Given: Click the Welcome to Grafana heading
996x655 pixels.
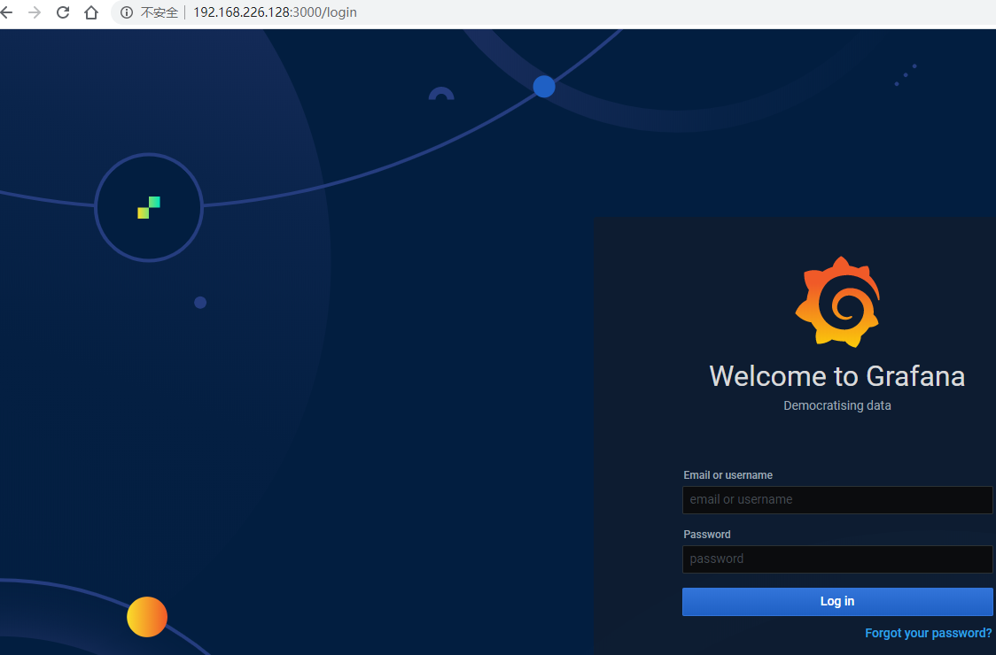Looking at the screenshot, I should pos(837,376).
